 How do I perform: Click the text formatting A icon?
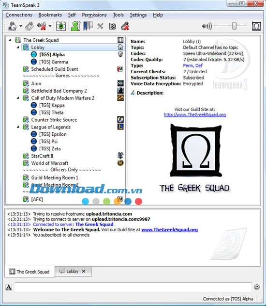(x=9, y=287)
